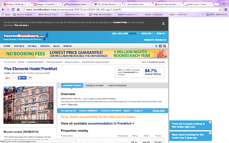Go back to Frankfurt results link

click(153, 62)
